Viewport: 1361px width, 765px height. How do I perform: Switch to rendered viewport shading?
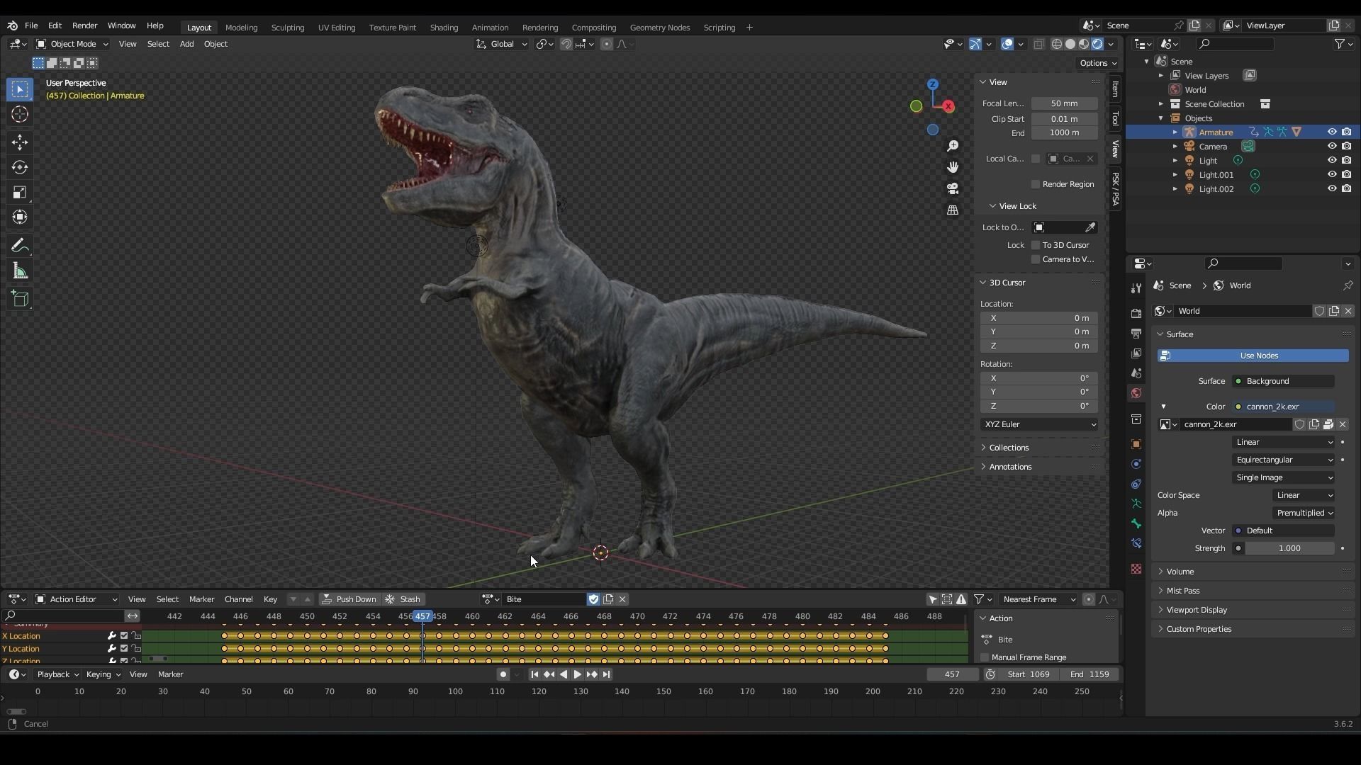1097,44
